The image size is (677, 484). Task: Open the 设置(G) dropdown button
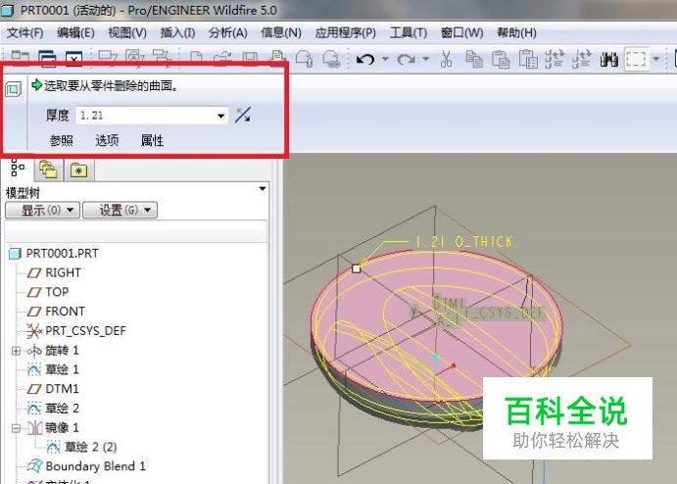pyautogui.click(x=120, y=211)
